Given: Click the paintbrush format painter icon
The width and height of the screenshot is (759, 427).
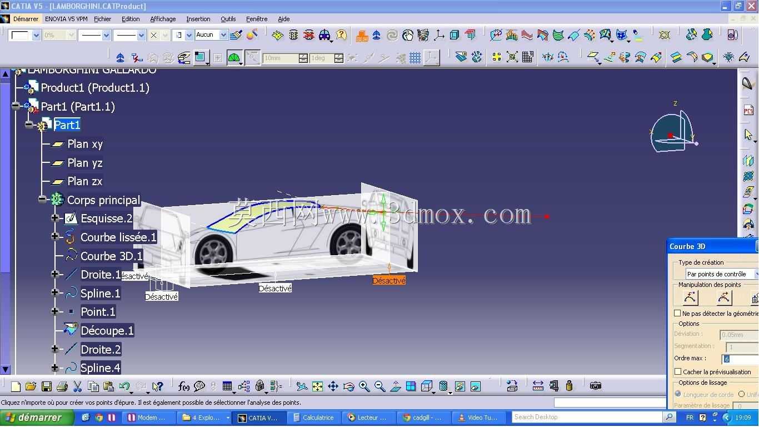Looking at the screenshot, I should [x=236, y=35].
